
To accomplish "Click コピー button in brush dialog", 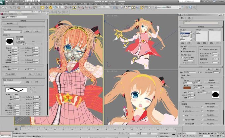I will (30, 74).
